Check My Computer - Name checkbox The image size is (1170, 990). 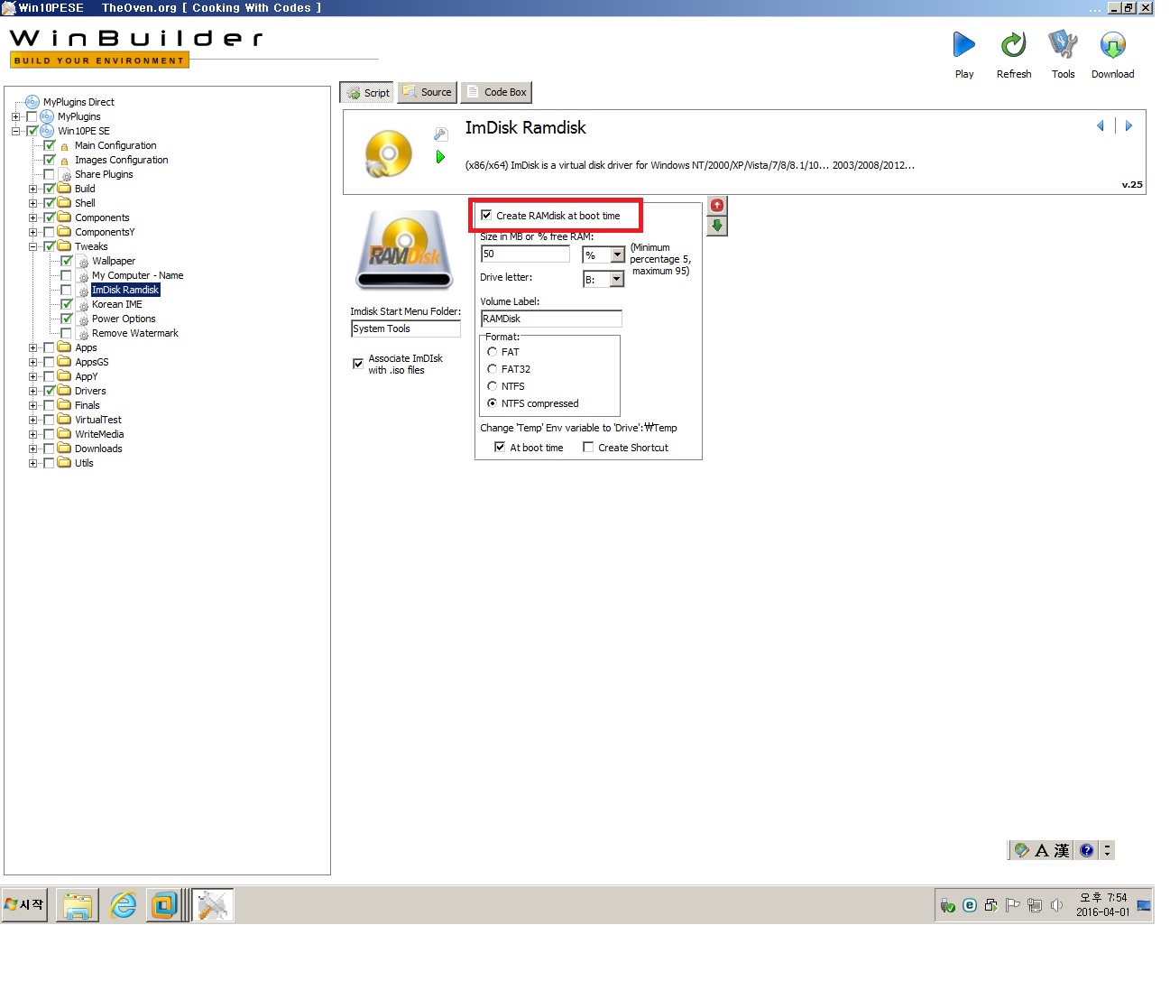click(67, 275)
